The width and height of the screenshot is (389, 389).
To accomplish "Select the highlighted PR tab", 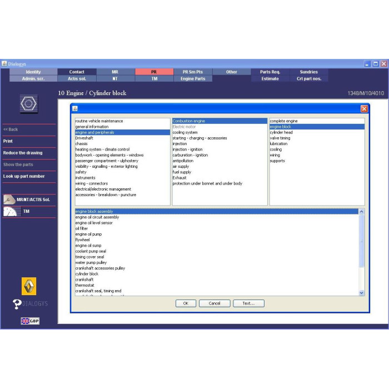I will tap(154, 72).
